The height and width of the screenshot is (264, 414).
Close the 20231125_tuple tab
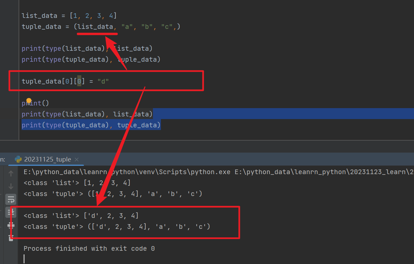(x=76, y=159)
